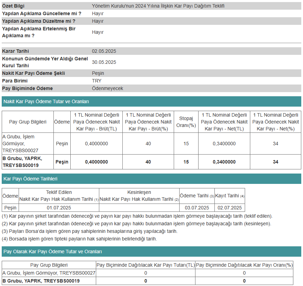The image size is (303, 286).
Task: Select the currency value TRY
Action: 97,81
